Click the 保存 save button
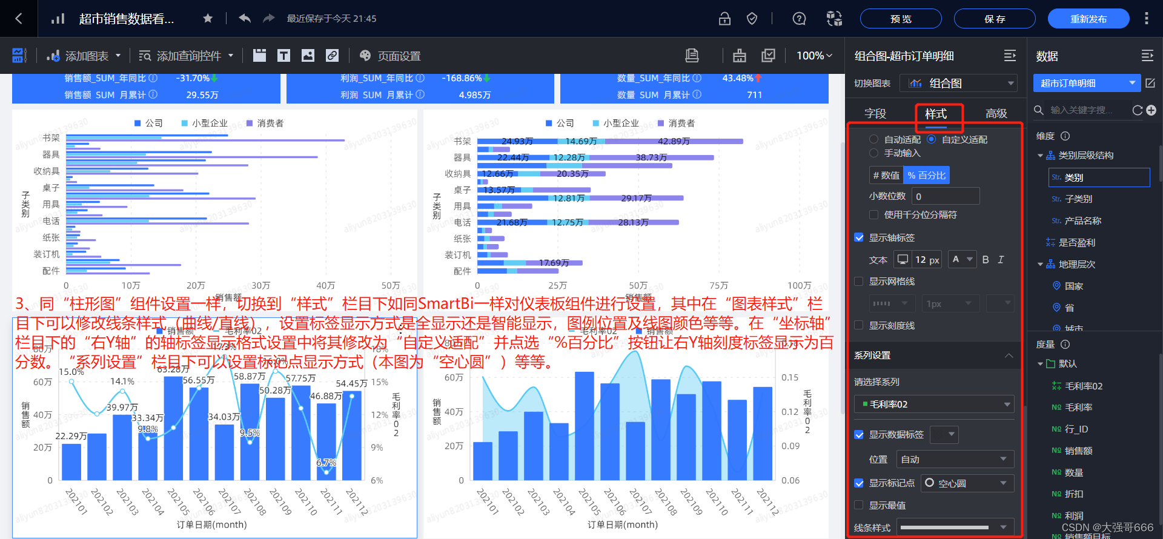Screen dimensions: 1163x539 tap(995, 19)
